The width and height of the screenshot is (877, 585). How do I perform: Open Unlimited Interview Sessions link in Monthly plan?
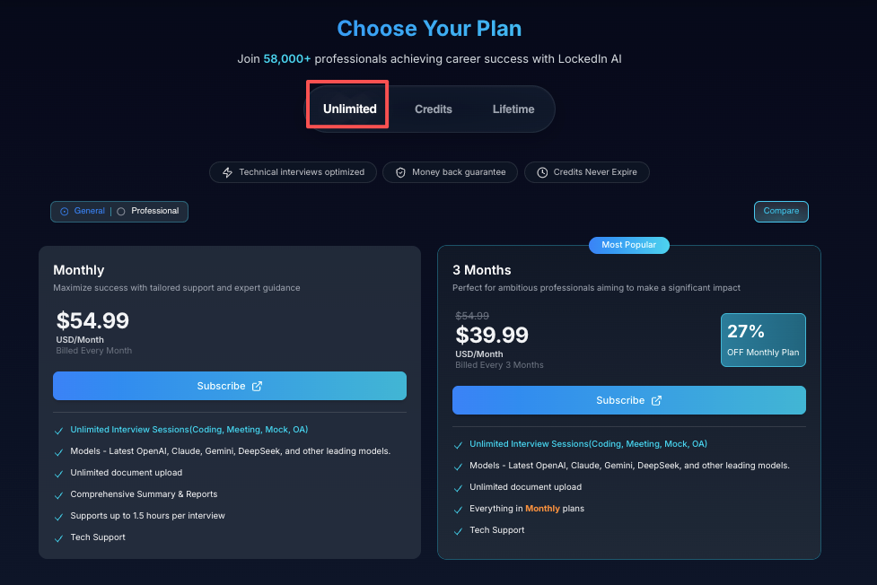(x=188, y=430)
